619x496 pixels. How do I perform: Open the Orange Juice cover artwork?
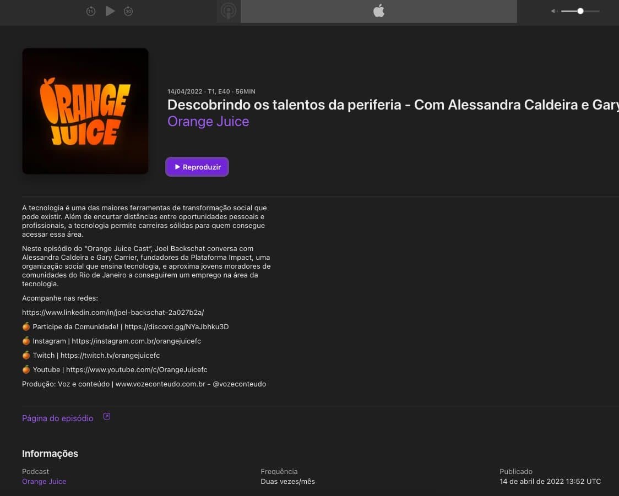85,111
